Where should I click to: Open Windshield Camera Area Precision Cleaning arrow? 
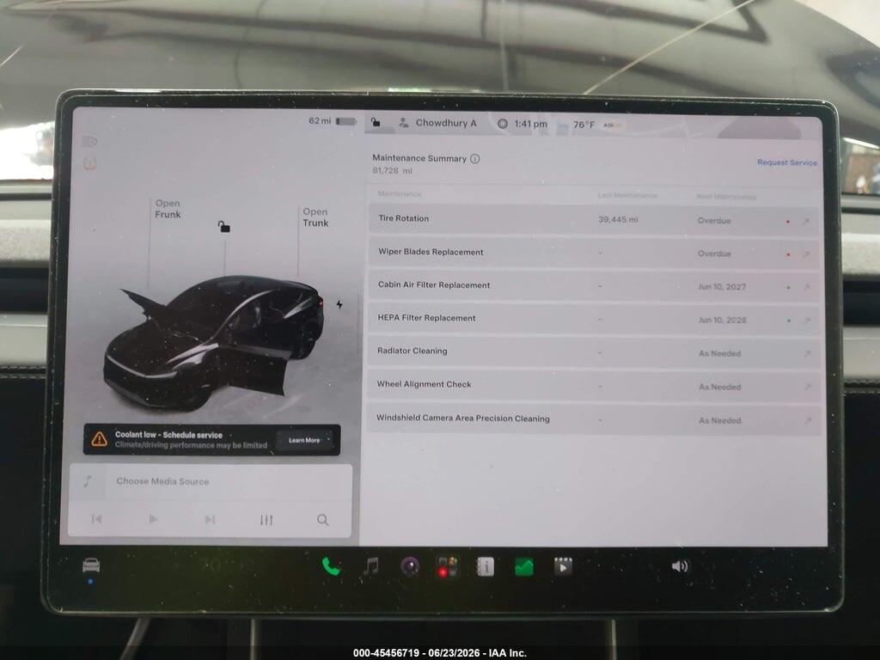(x=808, y=419)
